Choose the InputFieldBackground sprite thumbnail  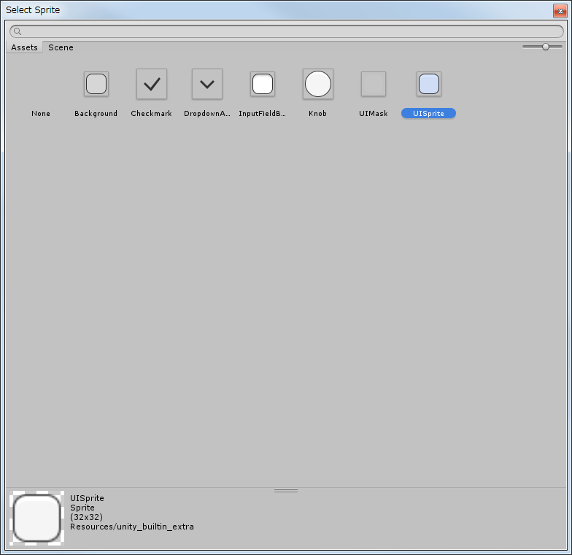(x=263, y=84)
